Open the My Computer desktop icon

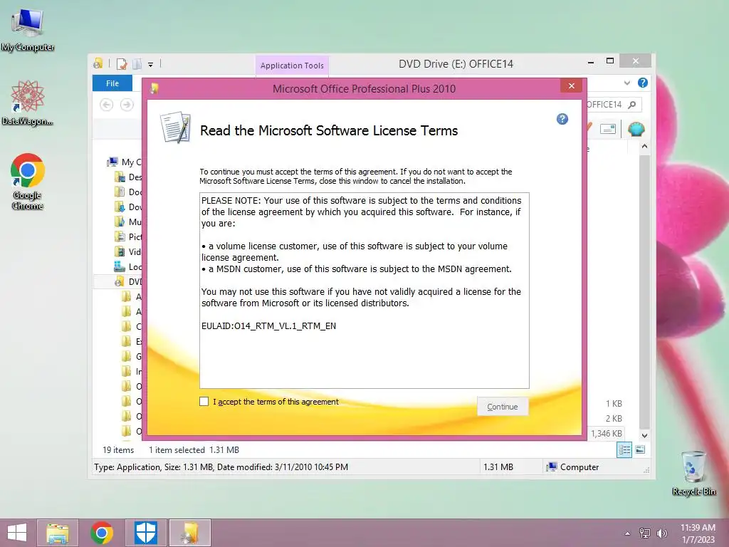(28, 30)
